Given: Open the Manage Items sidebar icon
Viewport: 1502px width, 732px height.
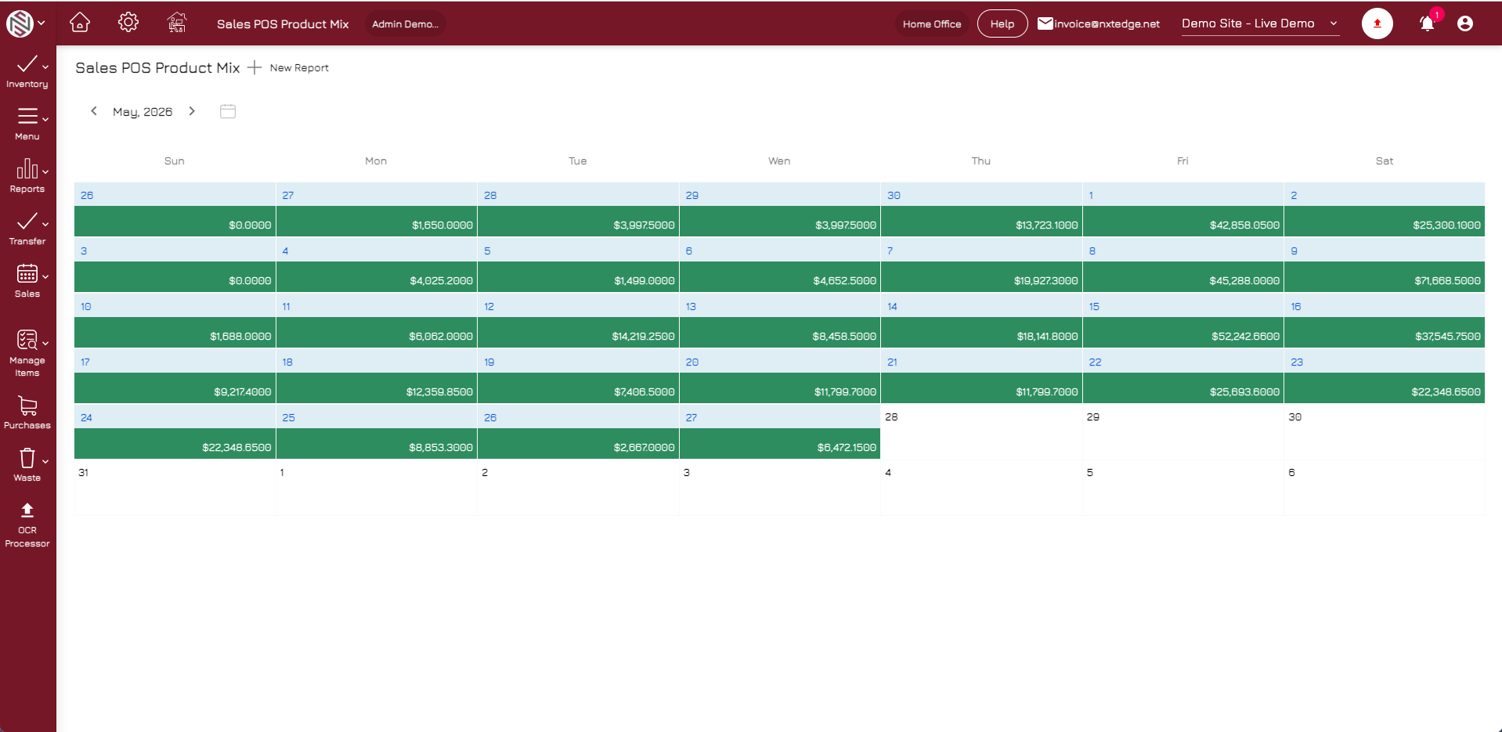Looking at the screenshot, I should coord(27,340).
